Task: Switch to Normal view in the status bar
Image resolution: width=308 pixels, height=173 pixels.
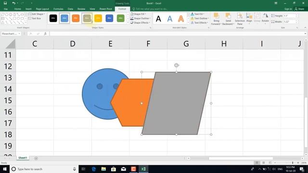Action: click(257, 162)
